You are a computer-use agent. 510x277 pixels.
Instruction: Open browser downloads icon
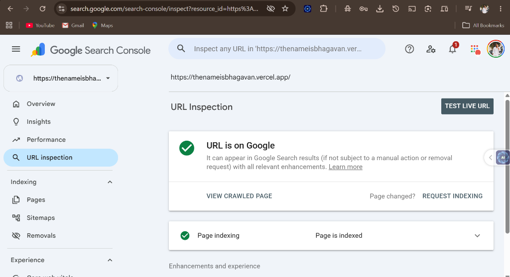380,9
